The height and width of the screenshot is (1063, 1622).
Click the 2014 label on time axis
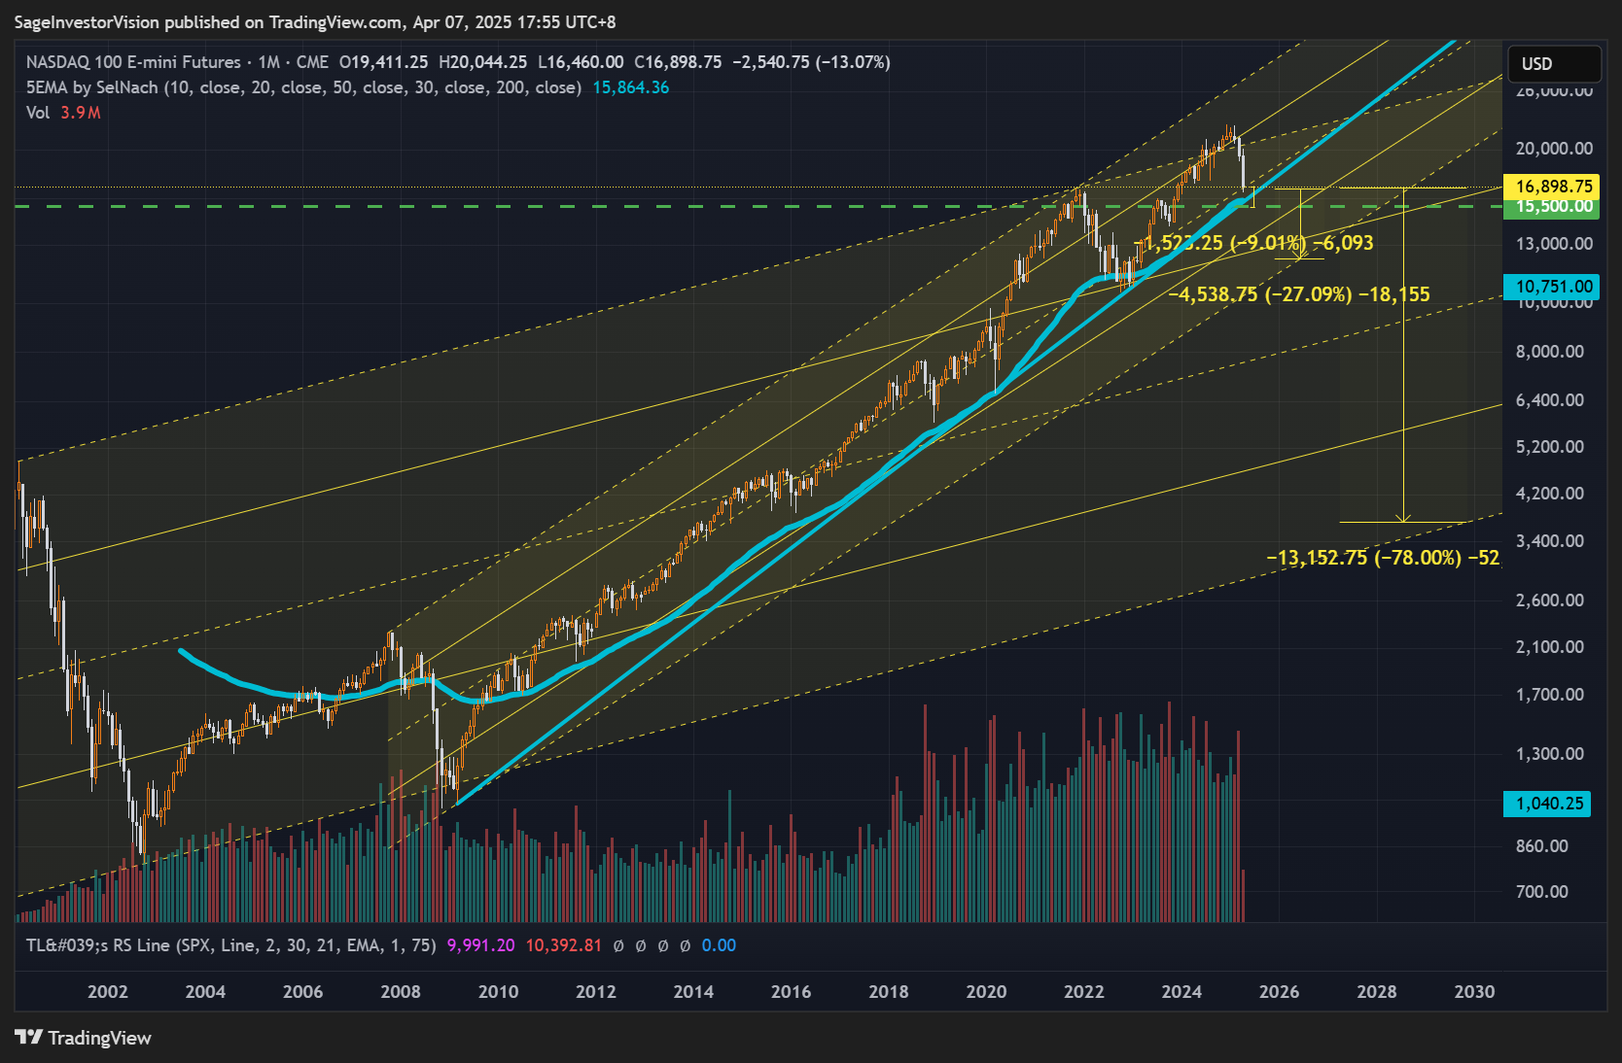tap(693, 992)
